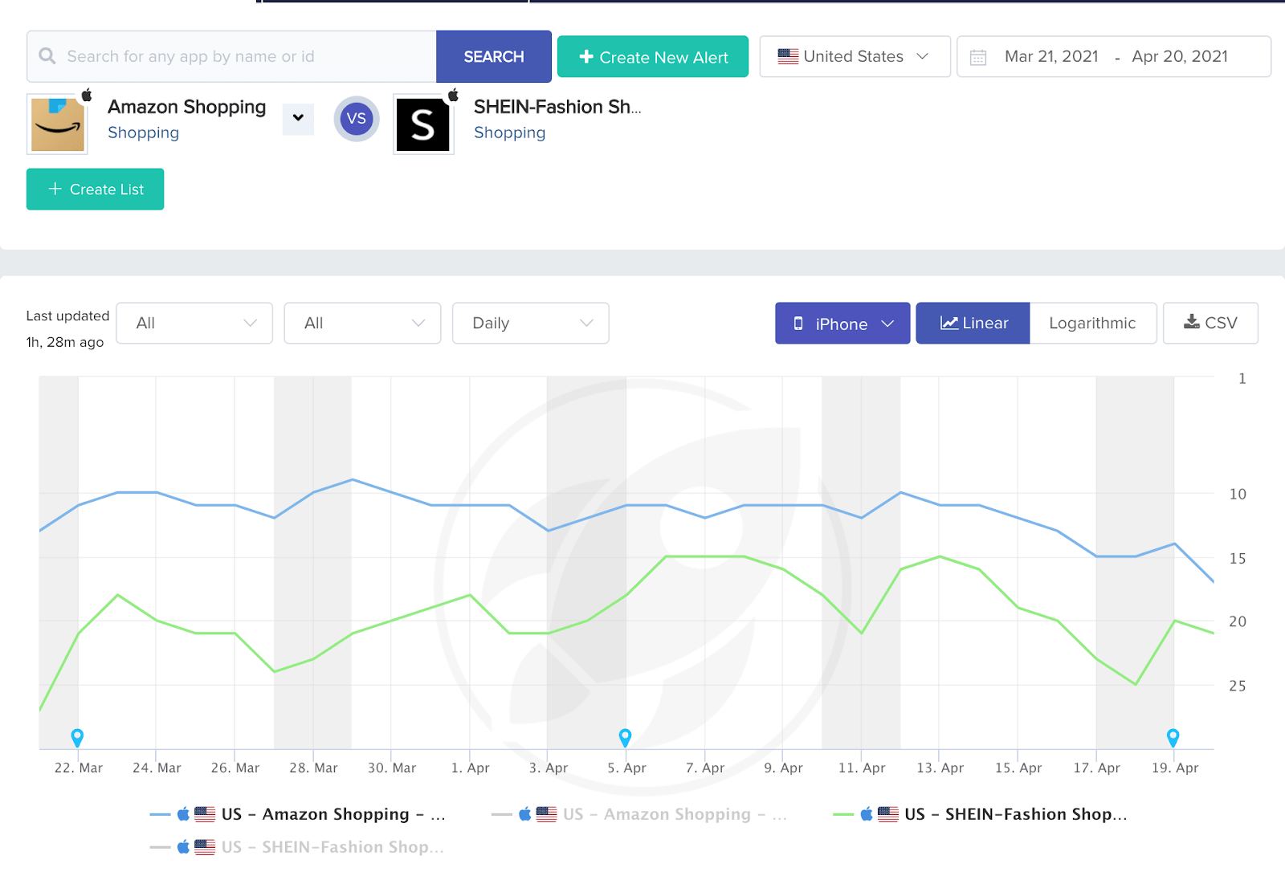
Task: Switch chart scale to Linear
Action: pyautogui.click(x=973, y=323)
